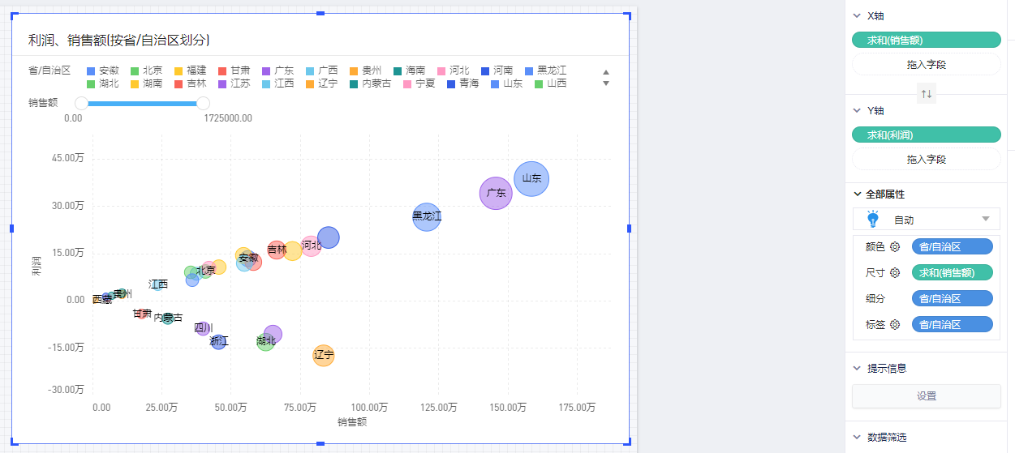The height and width of the screenshot is (453, 1015).
Task: Collapse the X轴 section
Action: (x=856, y=15)
